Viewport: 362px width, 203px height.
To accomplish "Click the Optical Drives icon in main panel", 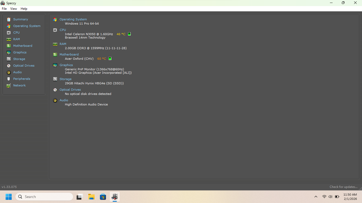I will 55,90.
